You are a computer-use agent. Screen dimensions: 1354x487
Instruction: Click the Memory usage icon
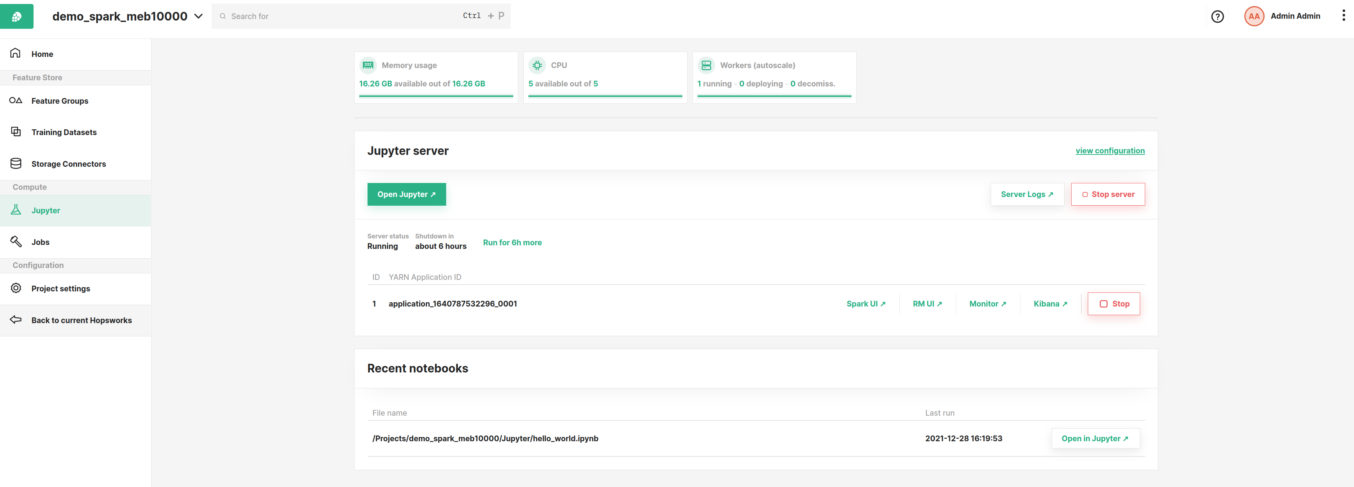[368, 65]
